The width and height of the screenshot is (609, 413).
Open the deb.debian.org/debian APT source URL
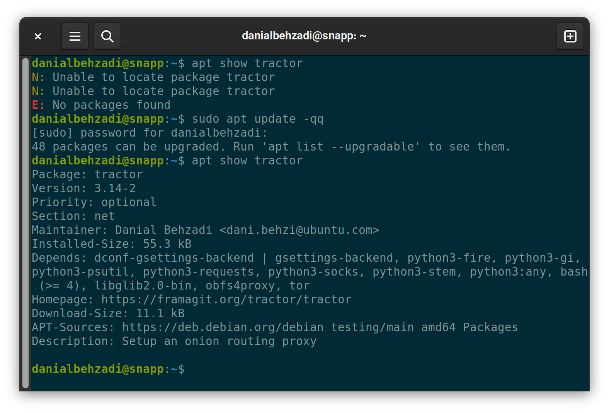point(223,327)
